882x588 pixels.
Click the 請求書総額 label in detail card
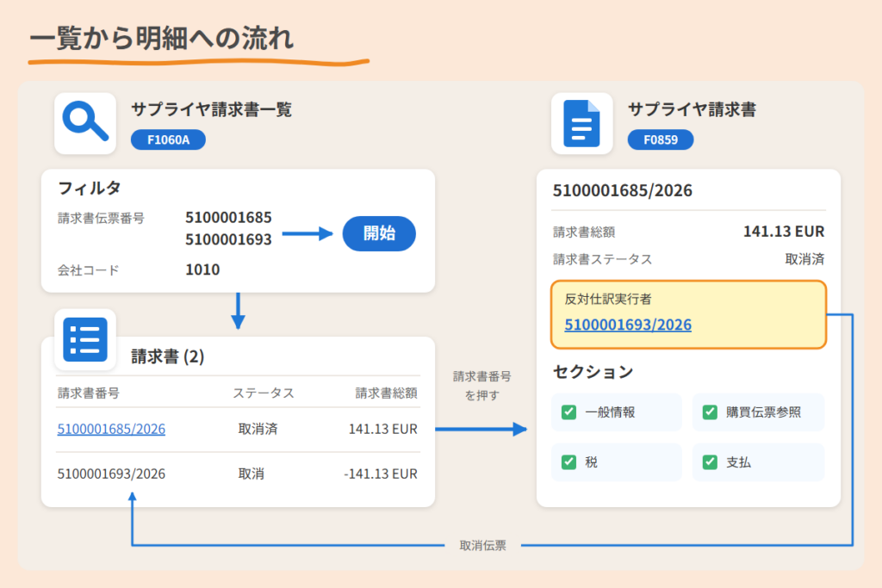tap(584, 232)
